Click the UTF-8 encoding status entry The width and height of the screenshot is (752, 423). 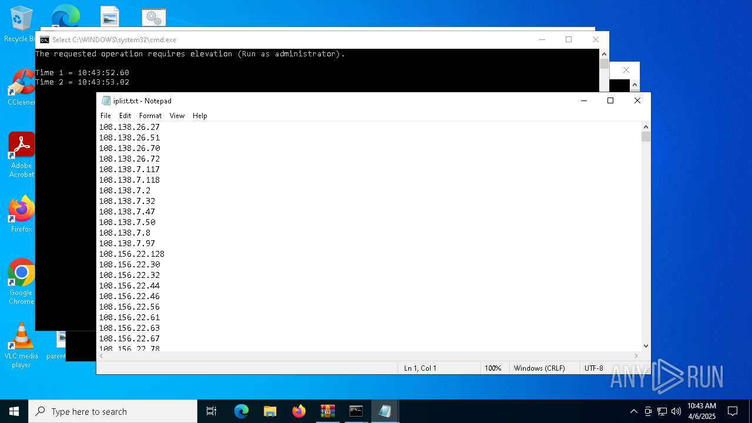coord(594,368)
